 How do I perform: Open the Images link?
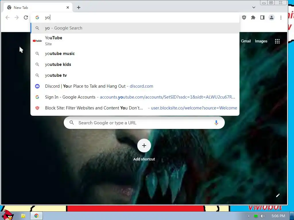pos(261,41)
